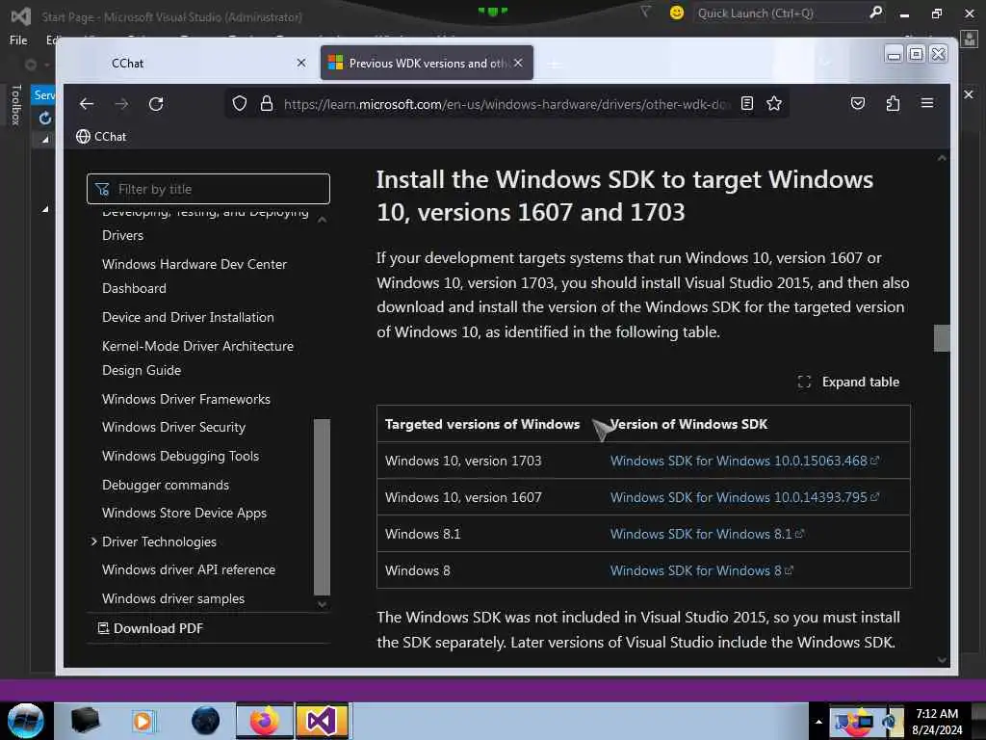Open Firefox from the taskbar
The height and width of the screenshot is (740, 986).
(265, 721)
